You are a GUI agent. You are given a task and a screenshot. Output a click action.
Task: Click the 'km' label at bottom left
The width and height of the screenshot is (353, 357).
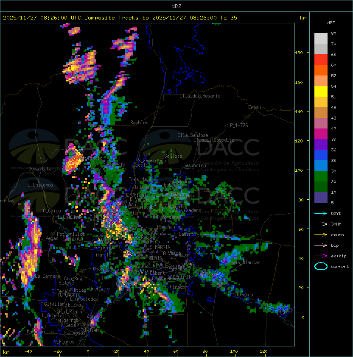click(x=6, y=352)
